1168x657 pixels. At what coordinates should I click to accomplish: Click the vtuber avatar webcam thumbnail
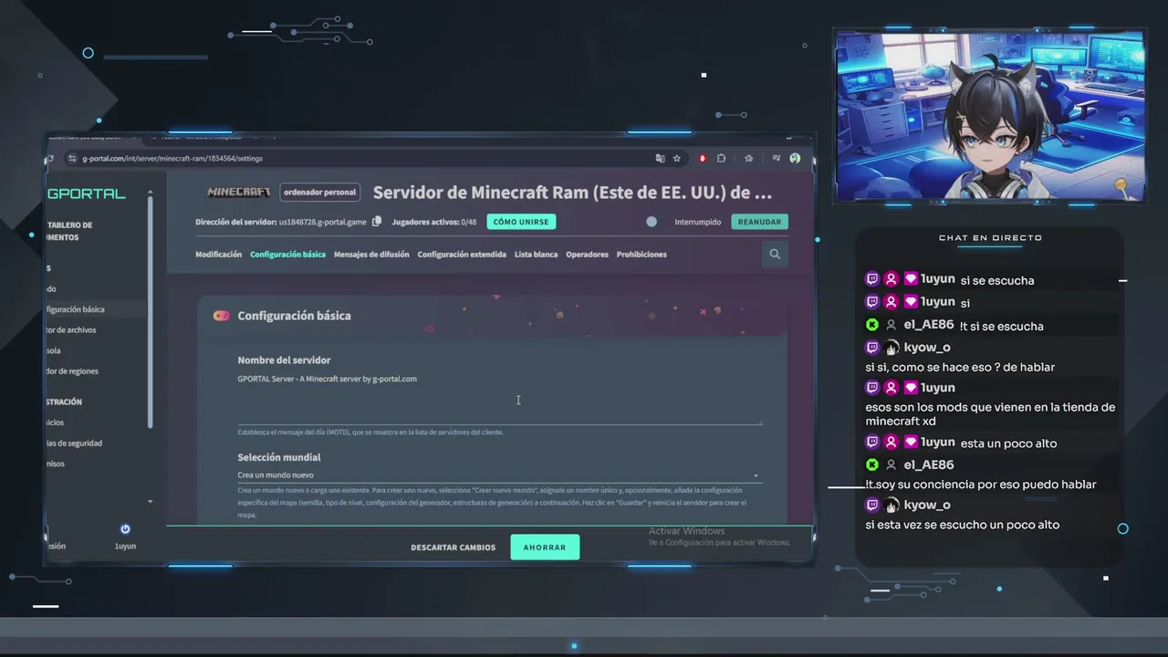[x=990, y=115]
